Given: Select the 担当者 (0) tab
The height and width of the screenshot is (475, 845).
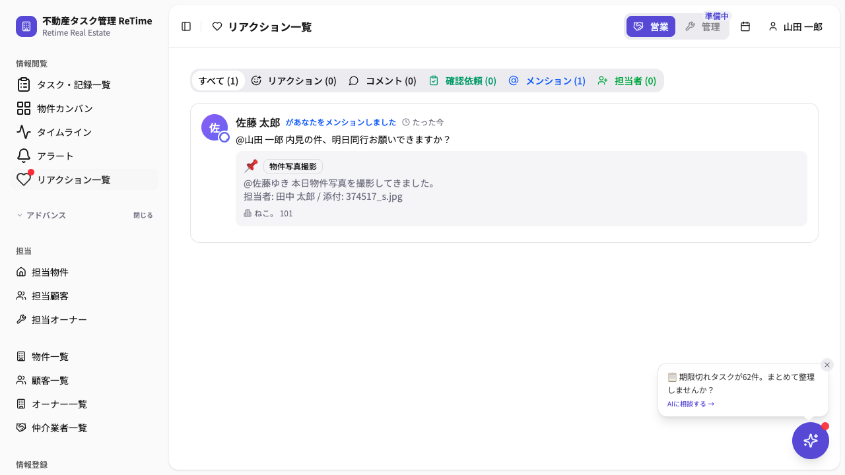Looking at the screenshot, I should click(x=626, y=80).
